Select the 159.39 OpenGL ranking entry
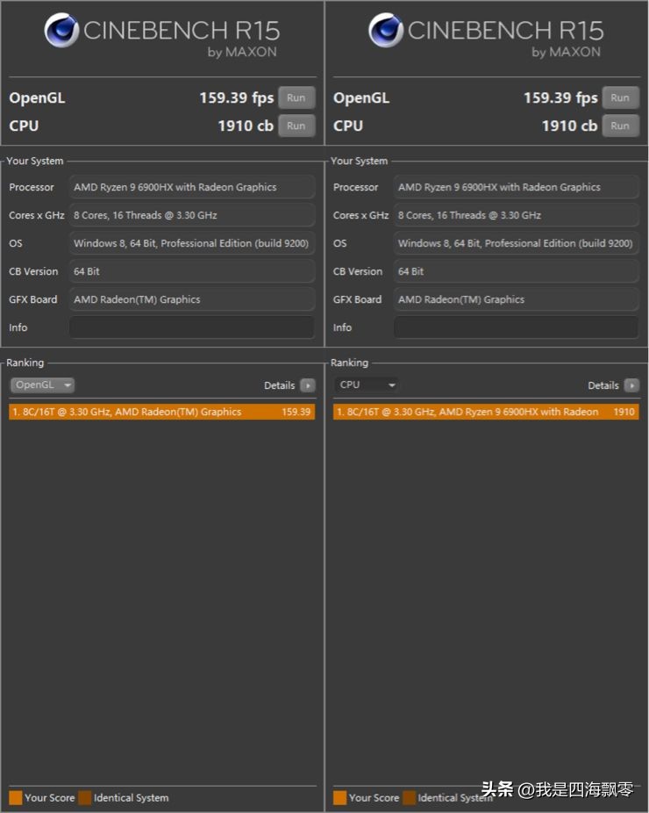 [x=161, y=412]
